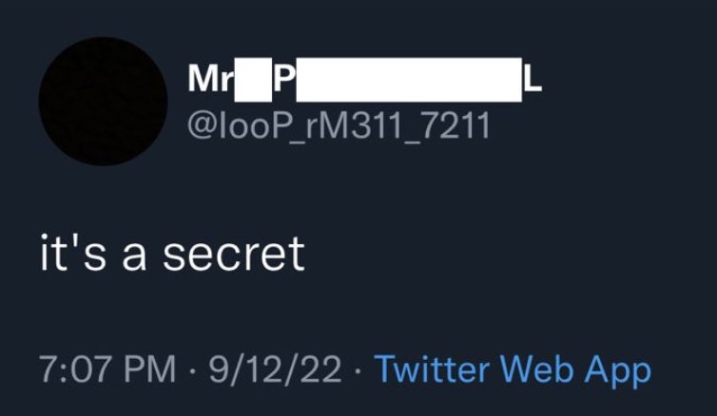717x416 pixels.
Task: Click the word "Web" in the source label
Action: (x=537, y=369)
